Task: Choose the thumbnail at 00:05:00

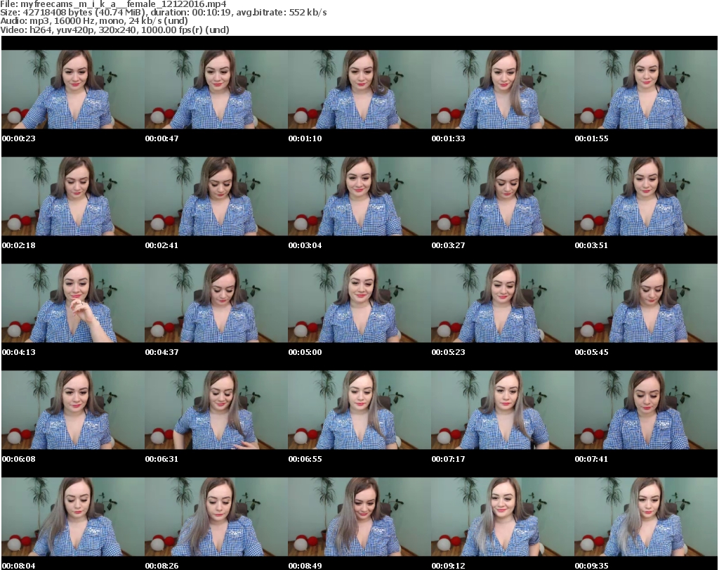Action: (x=359, y=303)
